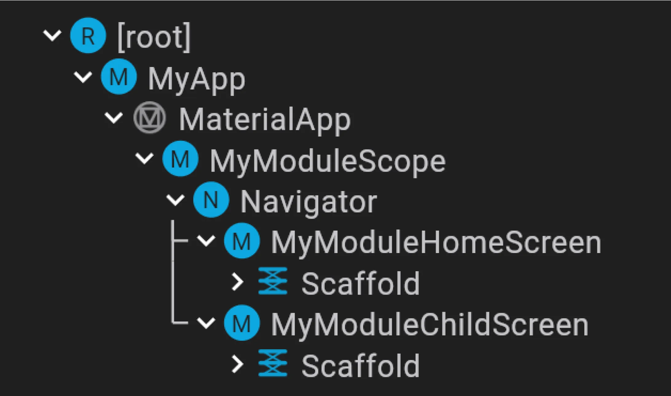671x396 pixels.
Task: Click the M icon beside MyModuleChildScreen
Action: (242, 323)
